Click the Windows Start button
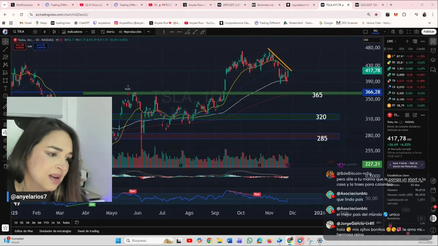 coord(118,241)
